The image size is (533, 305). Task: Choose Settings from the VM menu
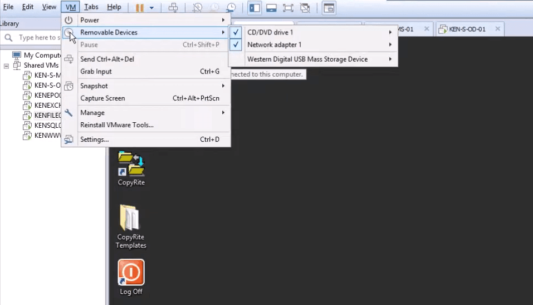[95, 139]
